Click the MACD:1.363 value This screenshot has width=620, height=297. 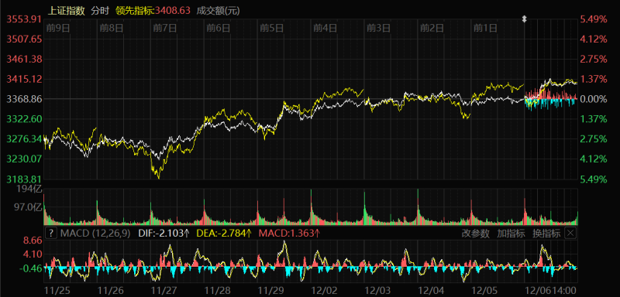pyautogui.click(x=289, y=234)
